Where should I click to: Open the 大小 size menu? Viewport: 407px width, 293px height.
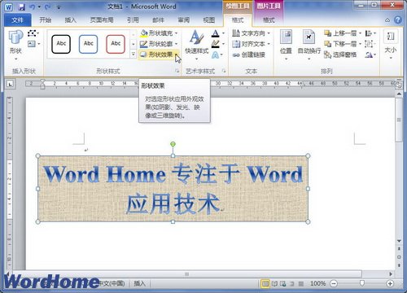tap(391, 45)
